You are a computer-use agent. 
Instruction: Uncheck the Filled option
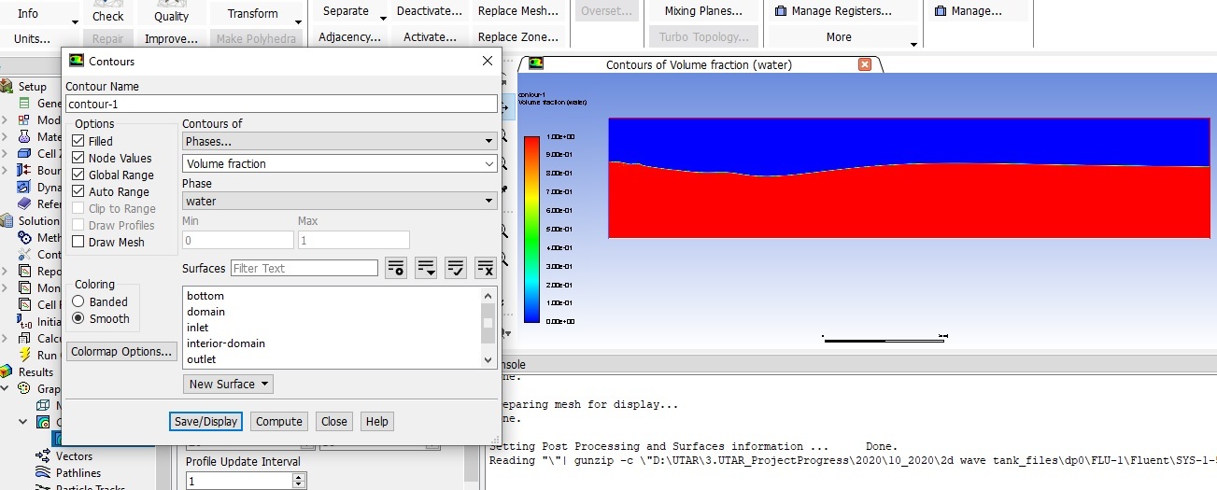(78, 142)
